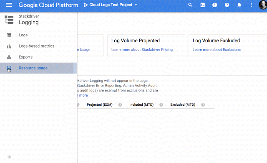Click the partially visible Usage link
The height and width of the screenshot is (163, 267).
[x=84, y=50]
